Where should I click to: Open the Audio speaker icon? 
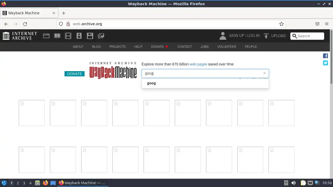pyautogui.click(x=79, y=36)
